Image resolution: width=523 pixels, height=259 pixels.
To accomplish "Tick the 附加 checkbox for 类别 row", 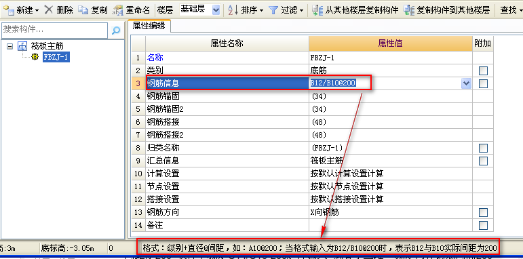I will point(483,71).
